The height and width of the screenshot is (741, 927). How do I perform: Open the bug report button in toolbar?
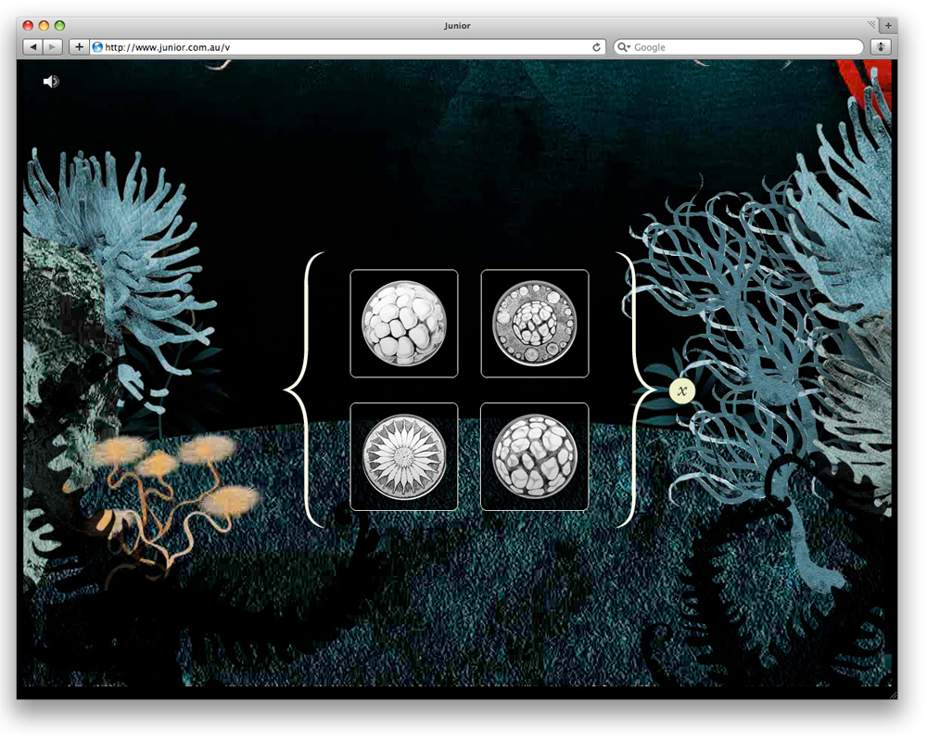click(881, 46)
